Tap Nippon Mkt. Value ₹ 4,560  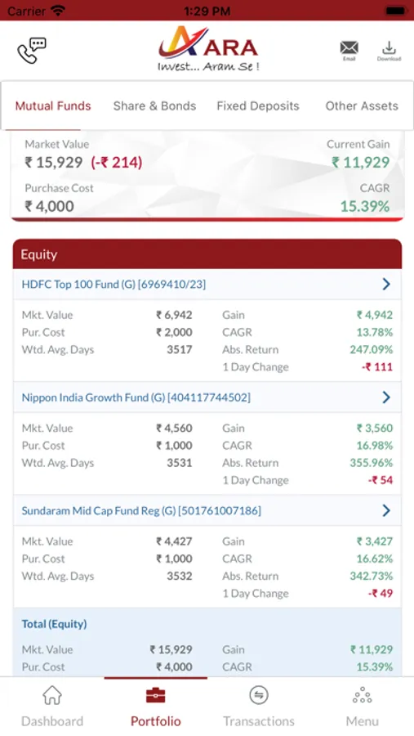(174, 428)
